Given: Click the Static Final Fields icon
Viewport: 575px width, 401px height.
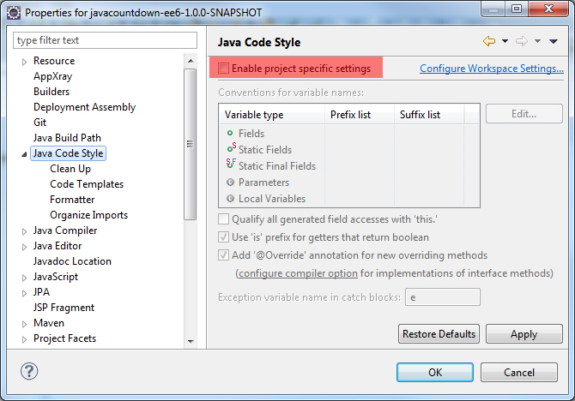Looking at the screenshot, I should (231, 164).
